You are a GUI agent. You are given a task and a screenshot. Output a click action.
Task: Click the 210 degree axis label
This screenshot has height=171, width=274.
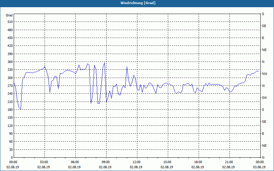point(10,102)
